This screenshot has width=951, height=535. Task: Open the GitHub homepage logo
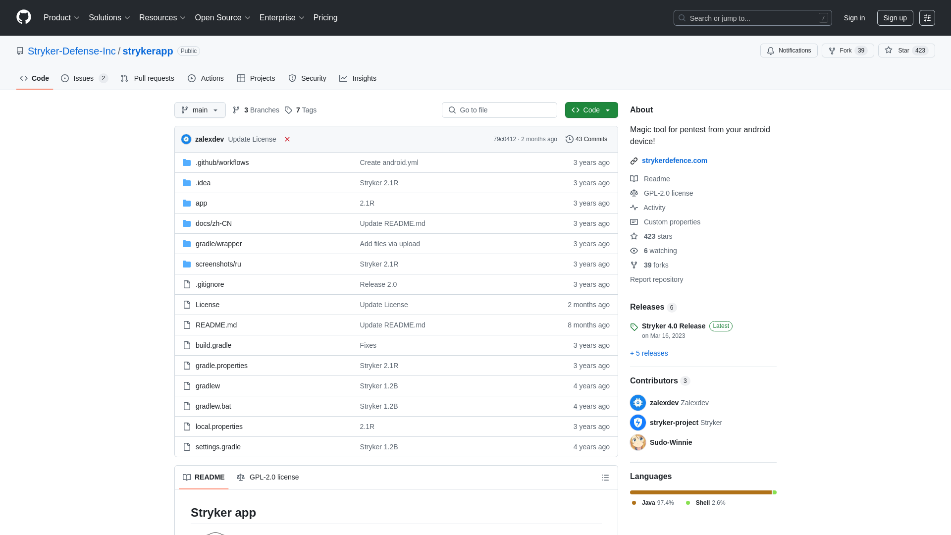(x=24, y=17)
